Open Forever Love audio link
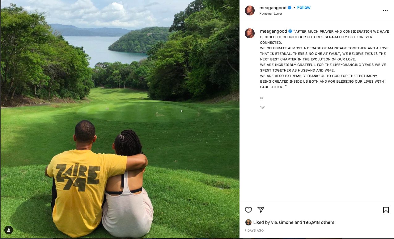The height and width of the screenshot is (239, 394). pos(271,14)
